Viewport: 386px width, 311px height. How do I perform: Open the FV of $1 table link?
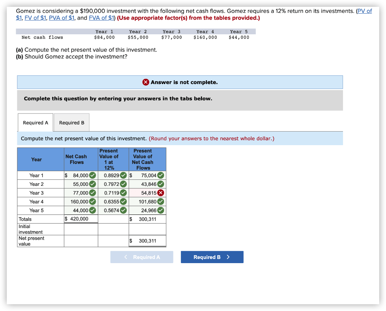click(x=35, y=18)
